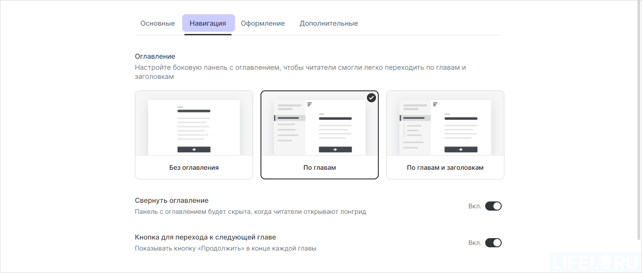
Task: Click the arrow icon in "По главам" preview
Action: (335, 149)
